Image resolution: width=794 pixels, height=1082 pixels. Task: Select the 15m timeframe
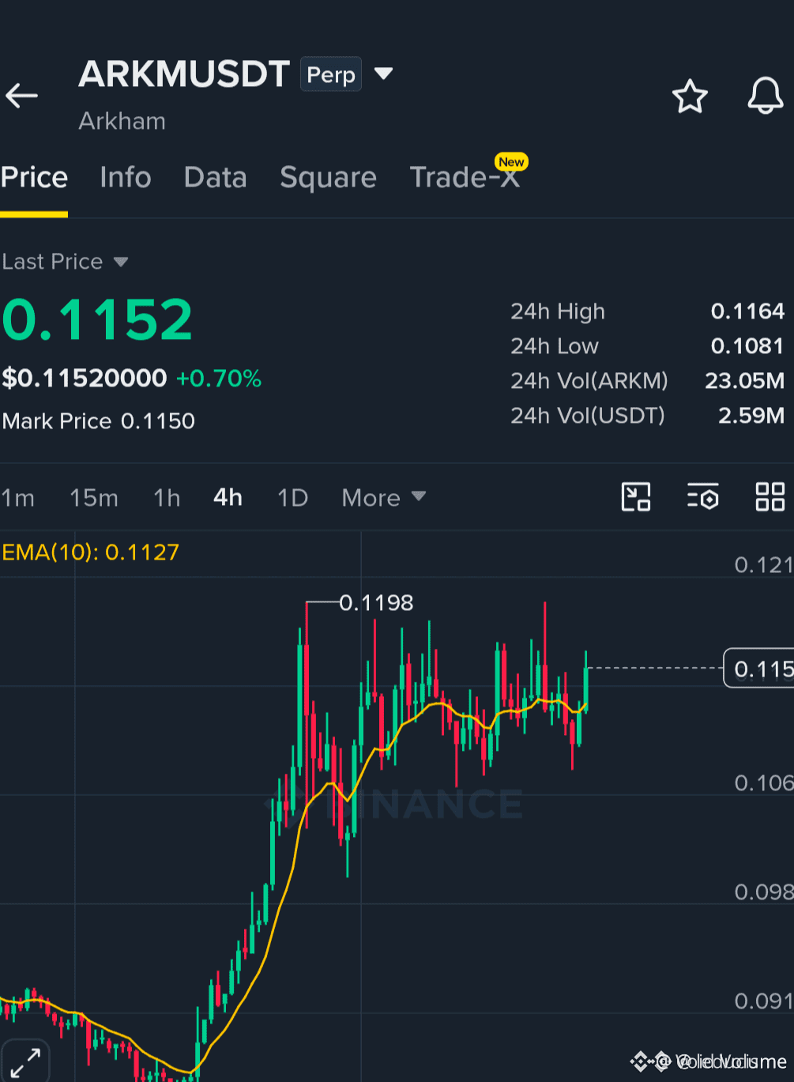pyautogui.click(x=94, y=498)
